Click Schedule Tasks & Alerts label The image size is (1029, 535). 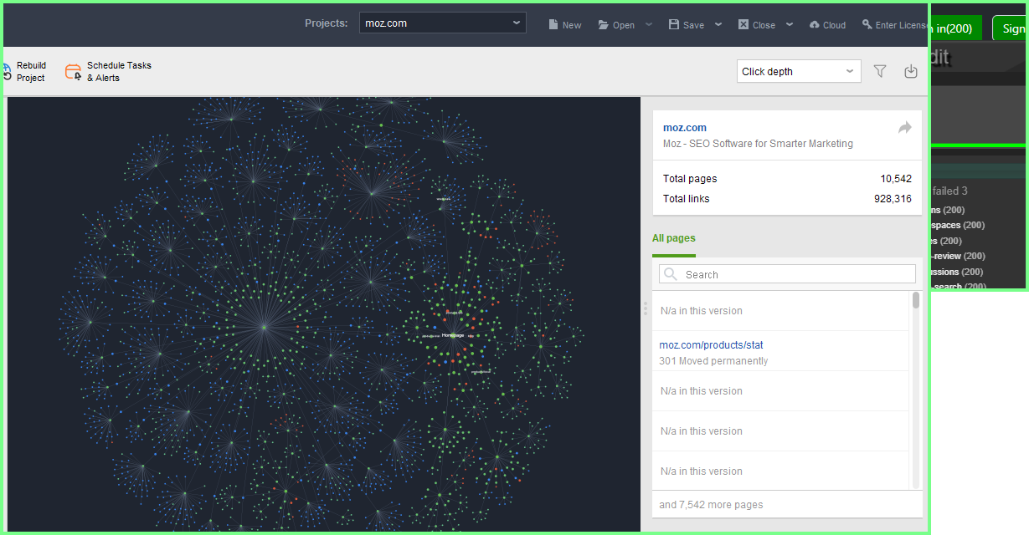point(119,72)
